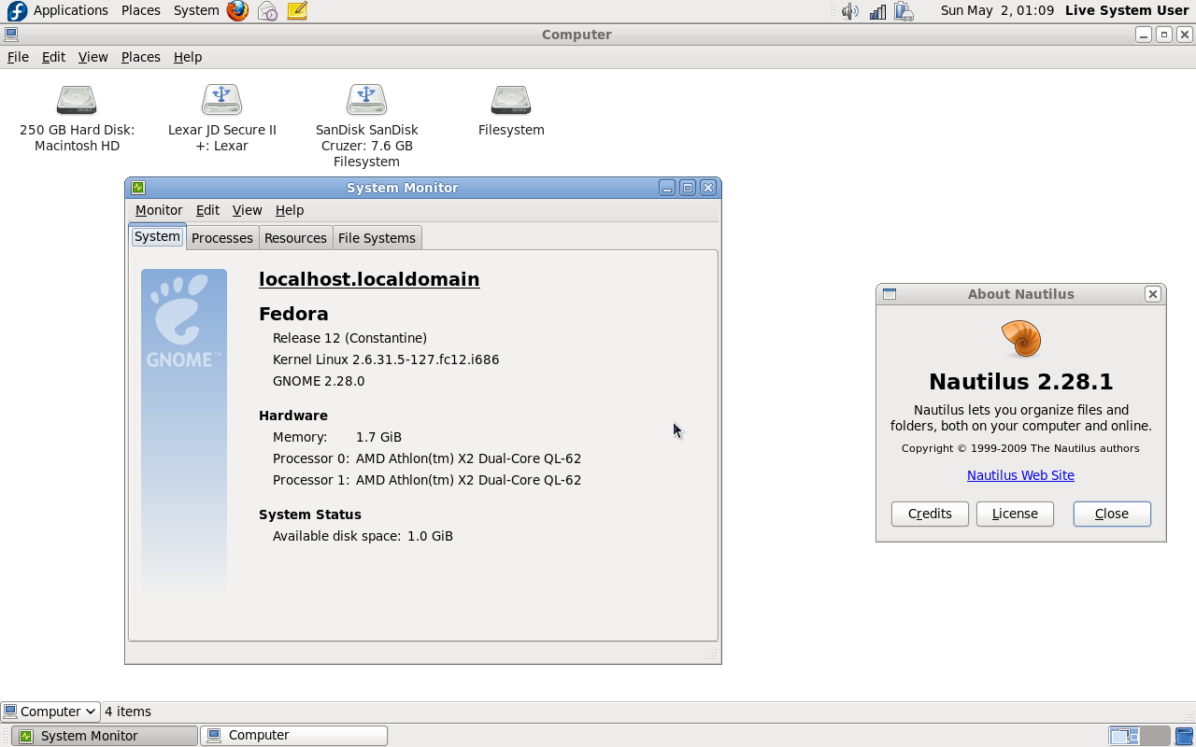
Task: Expand the Places menu in top panel
Action: 141,10
